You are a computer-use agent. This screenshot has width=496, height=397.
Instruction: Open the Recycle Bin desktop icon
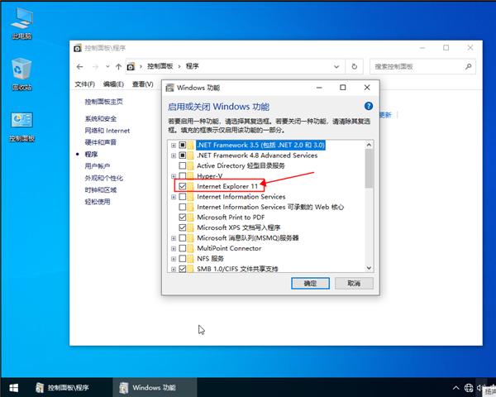click(x=21, y=74)
